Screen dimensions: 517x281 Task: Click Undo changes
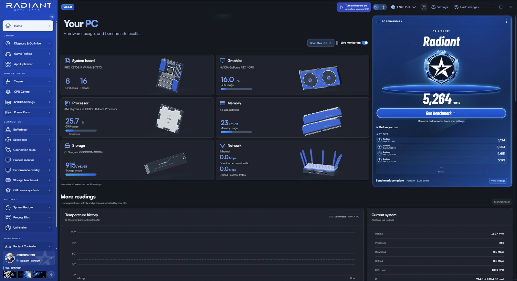(466, 7)
